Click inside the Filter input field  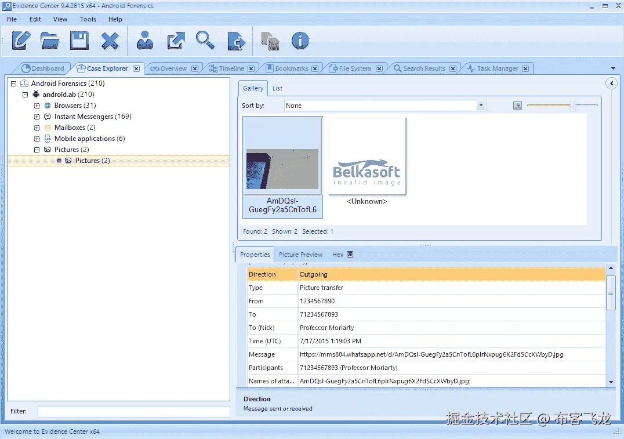pyautogui.click(x=134, y=412)
